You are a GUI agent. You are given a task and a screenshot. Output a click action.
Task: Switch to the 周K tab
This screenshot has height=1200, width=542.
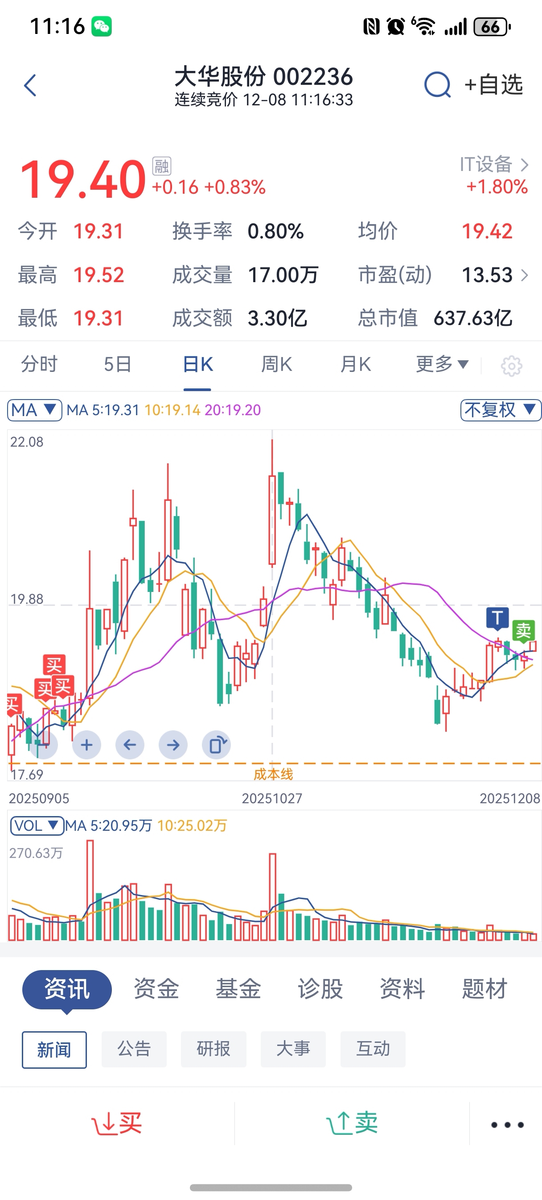(276, 364)
